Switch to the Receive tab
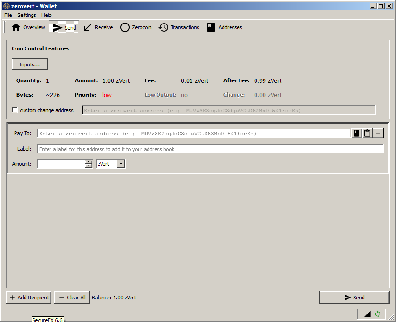This screenshot has height=322, width=396. (x=98, y=27)
